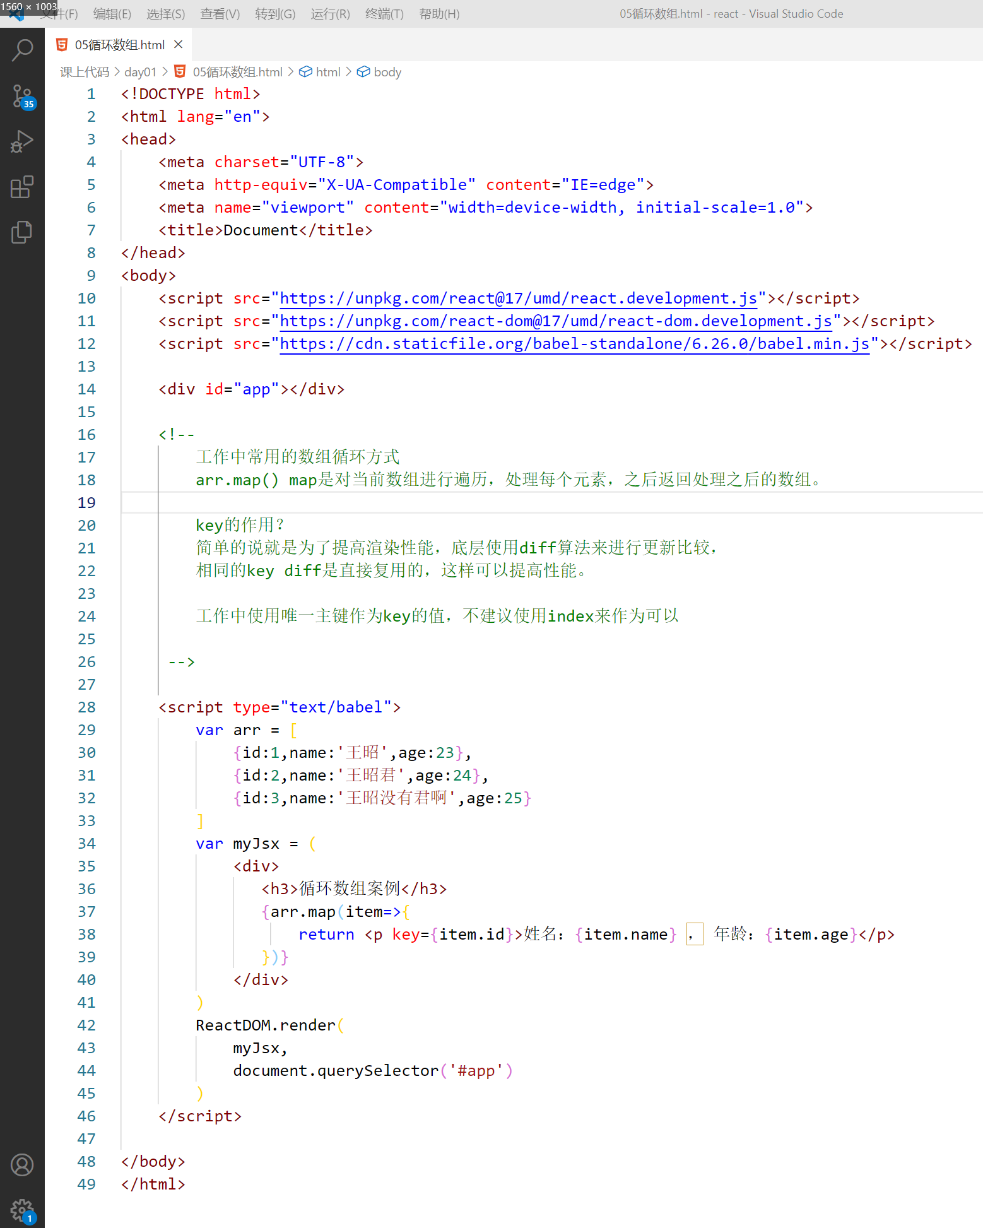Image resolution: width=983 pixels, height=1228 pixels.
Task: Click breadcrumb file 05循环数组.html
Action: pyautogui.click(x=238, y=72)
